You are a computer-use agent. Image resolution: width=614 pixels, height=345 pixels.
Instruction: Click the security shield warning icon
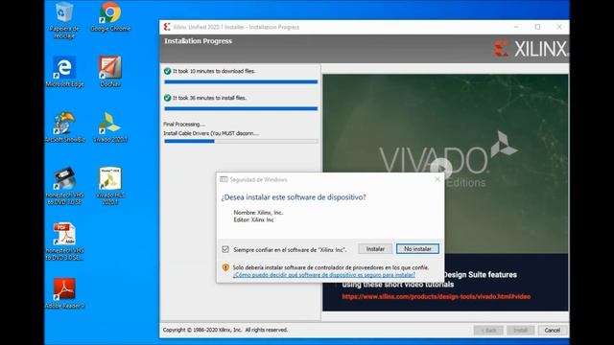pyautogui.click(x=225, y=267)
